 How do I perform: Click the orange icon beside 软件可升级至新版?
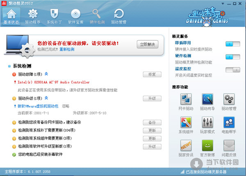tap(14, 146)
